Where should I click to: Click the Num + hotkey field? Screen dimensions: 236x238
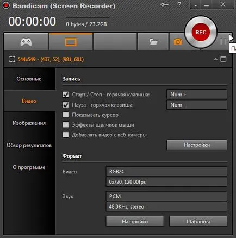(197, 95)
